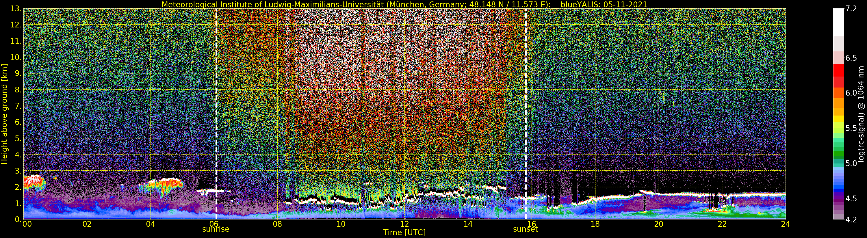Viewport: 867px width, 238px height.
Task: Click the height axis tick label "5."
Action: point(18,138)
